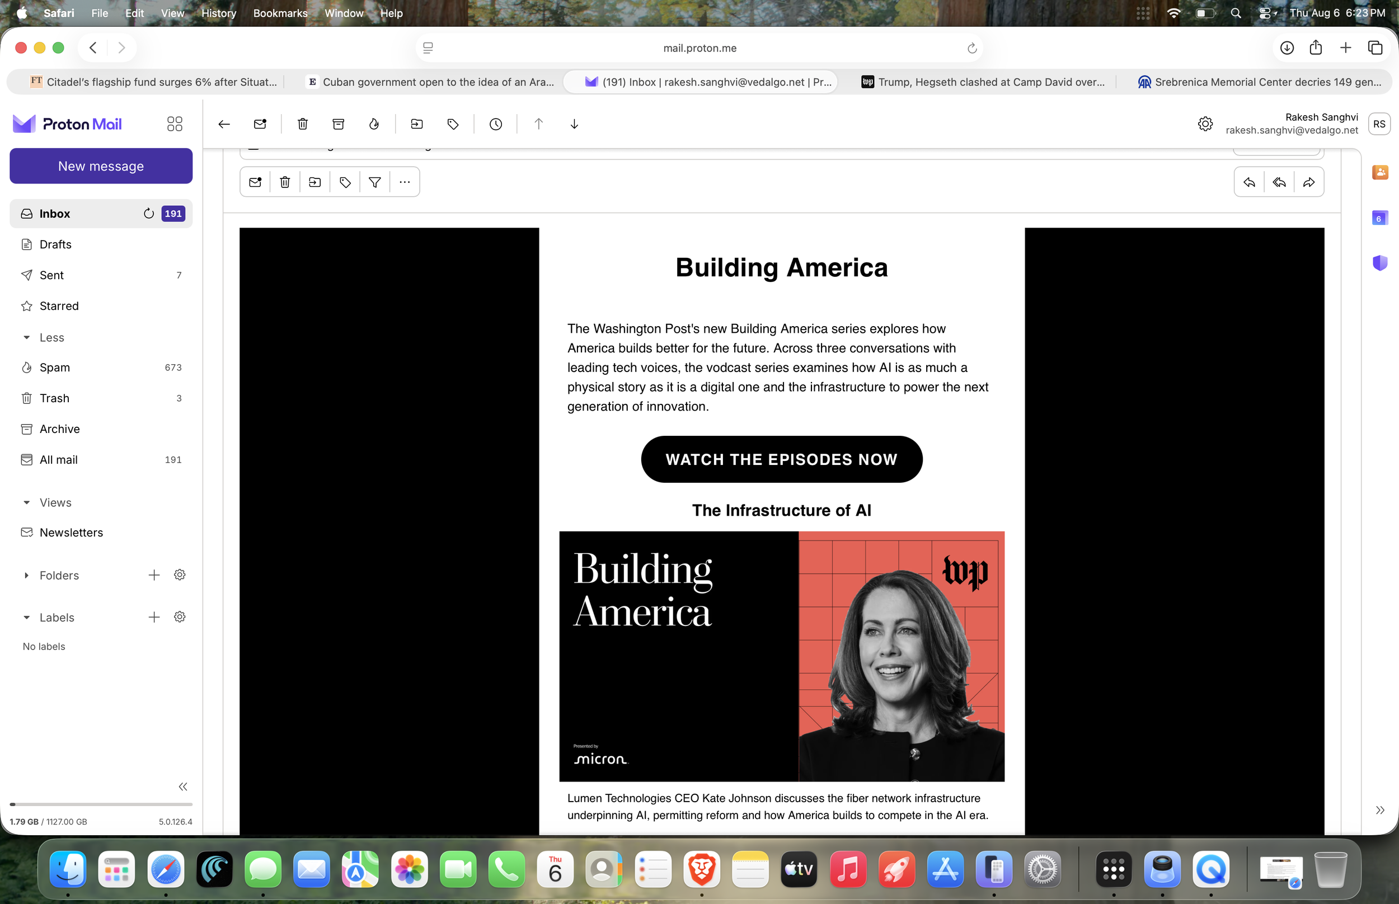
Task: Move this message to folder in message toolbar
Action: (x=314, y=182)
